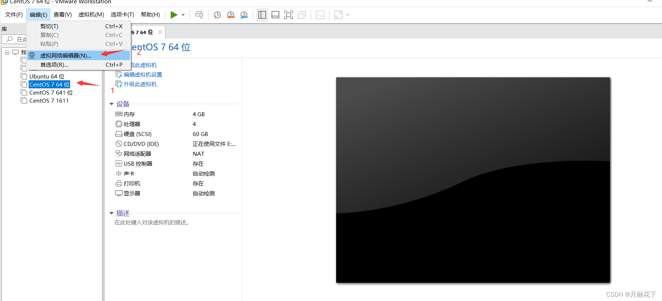662x301 pixels.
Task: Toggle the library sidebar view icon
Action: (x=262, y=15)
